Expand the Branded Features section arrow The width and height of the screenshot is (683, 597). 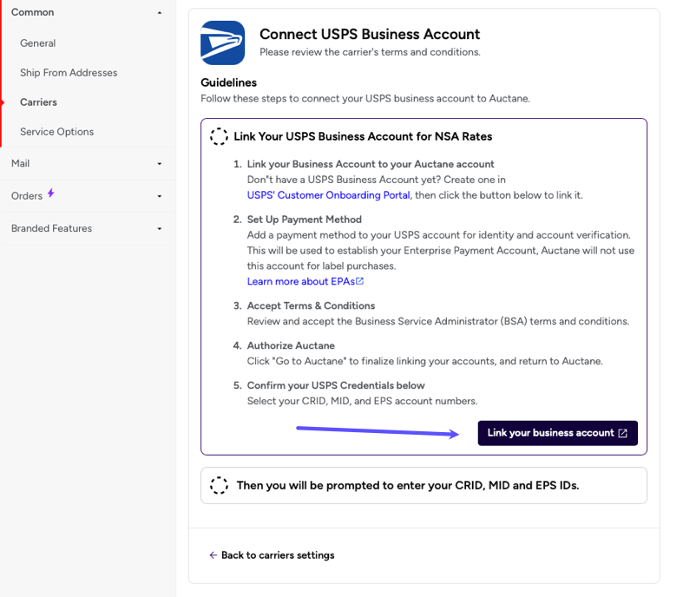pyautogui.click(x=160, y=228)
